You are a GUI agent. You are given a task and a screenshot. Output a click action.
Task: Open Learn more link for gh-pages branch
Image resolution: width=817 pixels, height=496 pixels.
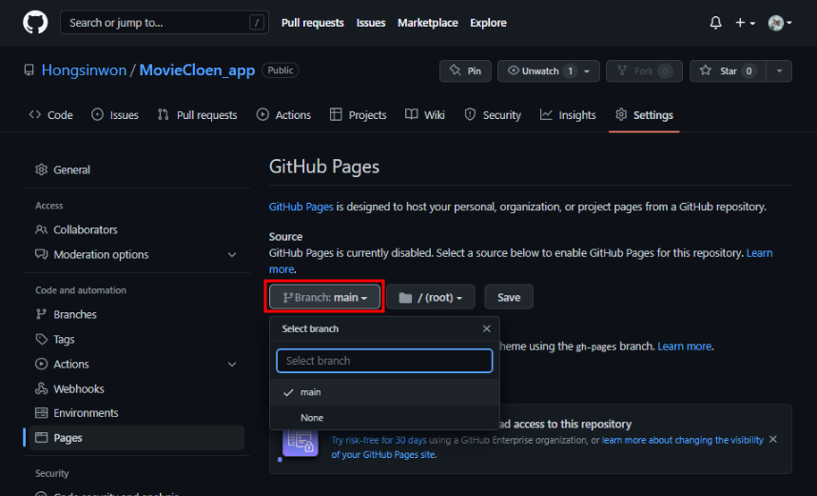point(684,347)
